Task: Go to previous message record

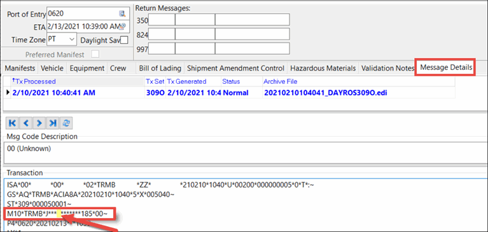Action: pyautogui.click(x=26, y=123)
